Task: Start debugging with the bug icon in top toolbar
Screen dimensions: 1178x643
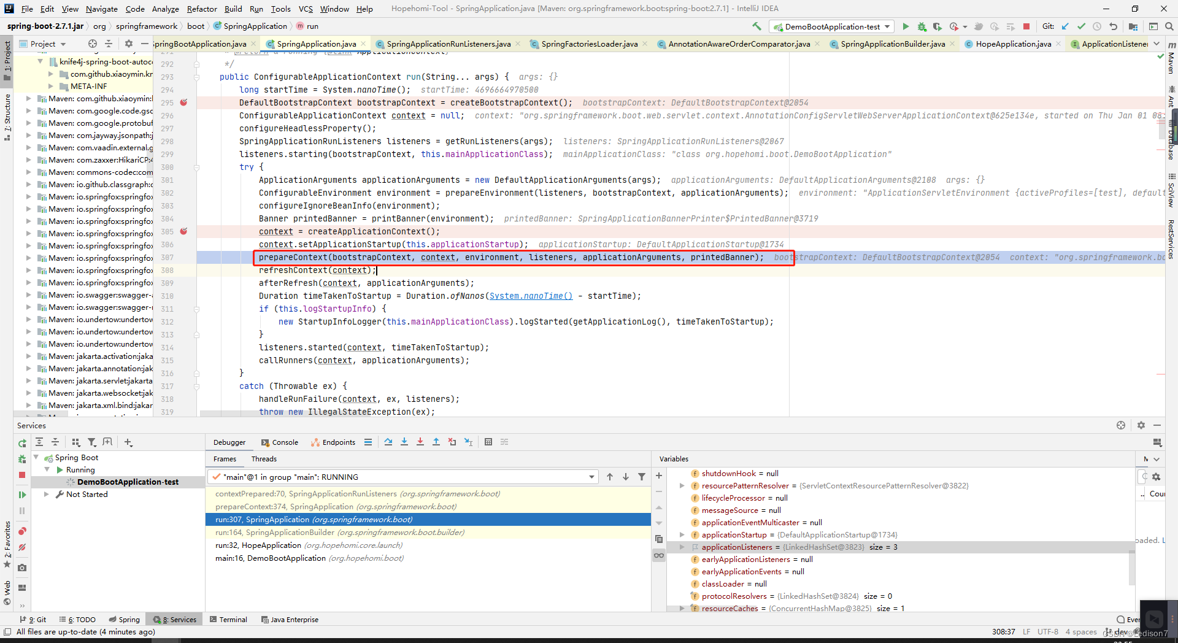Action: pyautogui.click(x=922, y=26)
